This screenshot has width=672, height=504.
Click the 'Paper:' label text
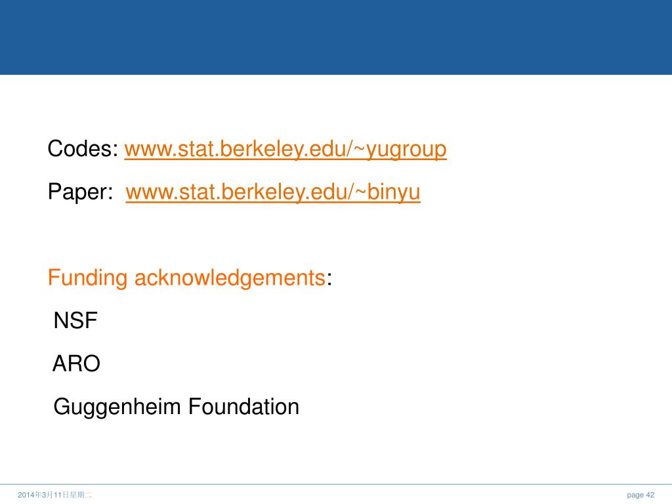(80, 192)
